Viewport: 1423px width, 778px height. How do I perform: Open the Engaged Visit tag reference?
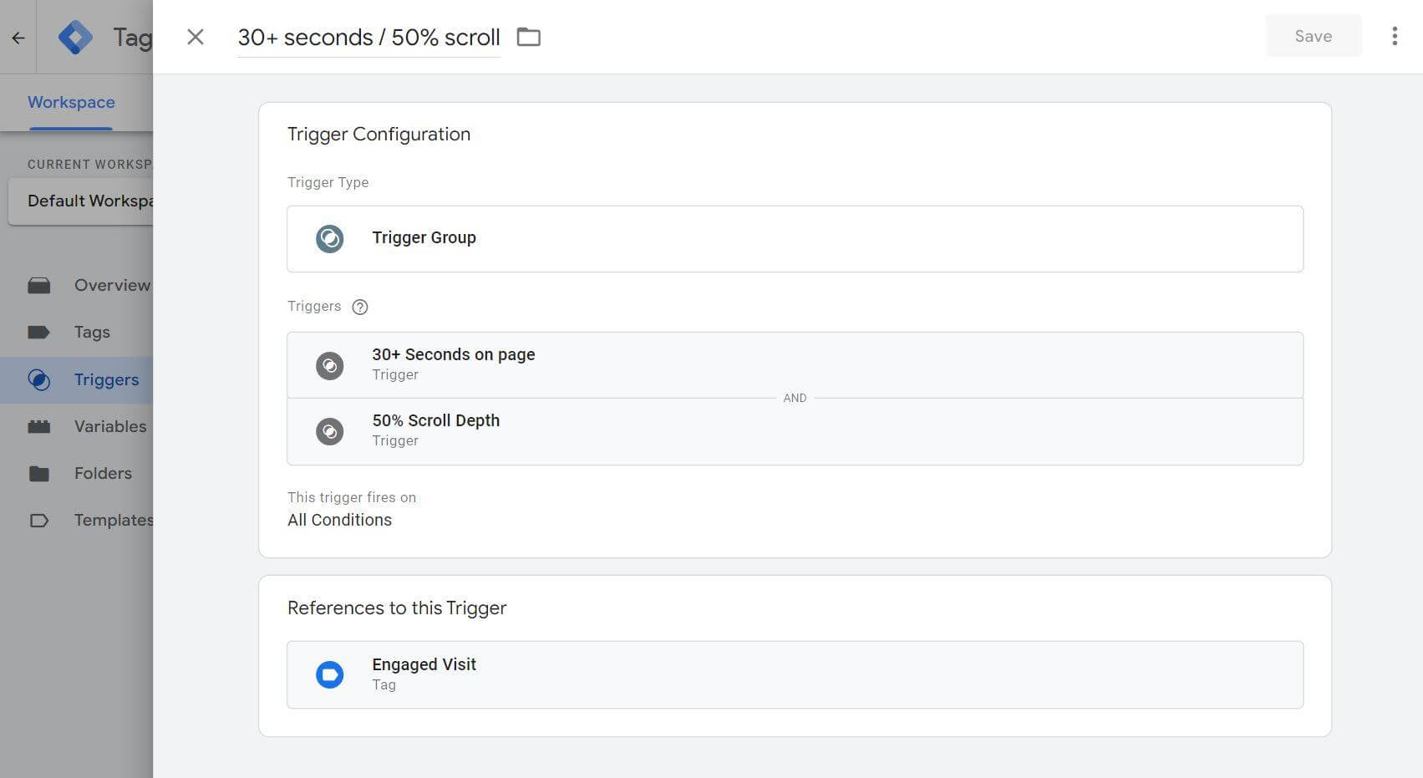pyautogui.click(x=794, y=674)
